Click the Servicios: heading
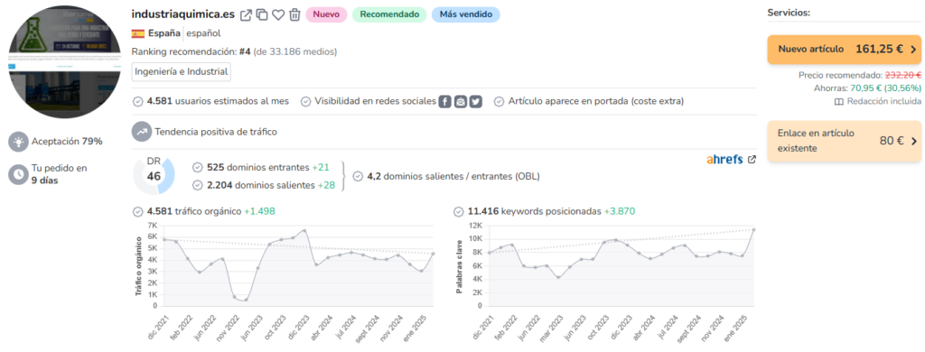 pyautogui.click(x=789, y=13)
